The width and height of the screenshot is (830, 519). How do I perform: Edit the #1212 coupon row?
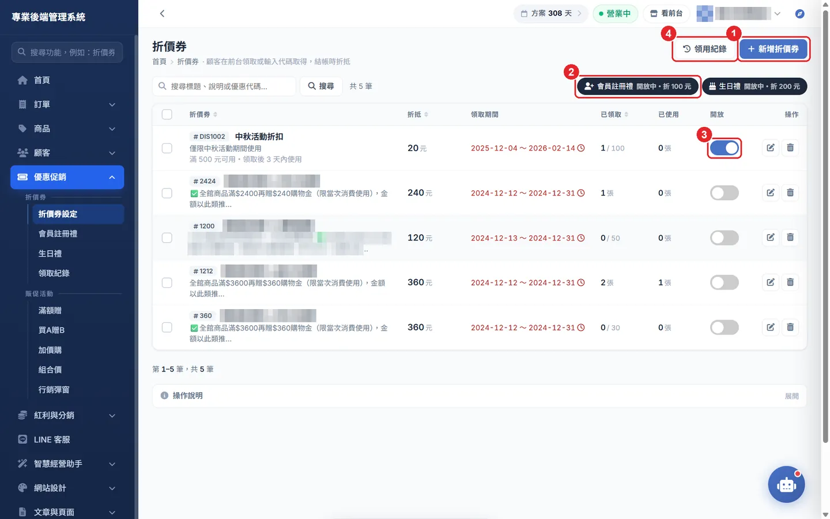pyautogui.click(x=771, y=282)
